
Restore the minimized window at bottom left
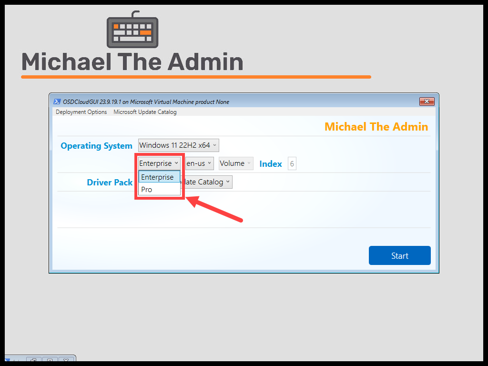coord(34,359)
